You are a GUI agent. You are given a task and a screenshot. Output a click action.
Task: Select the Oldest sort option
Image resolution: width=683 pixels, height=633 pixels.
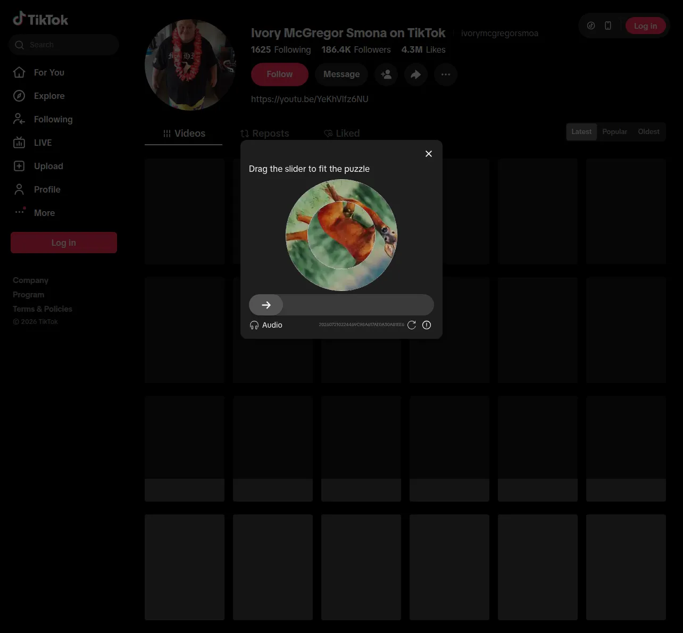point(648,132)
